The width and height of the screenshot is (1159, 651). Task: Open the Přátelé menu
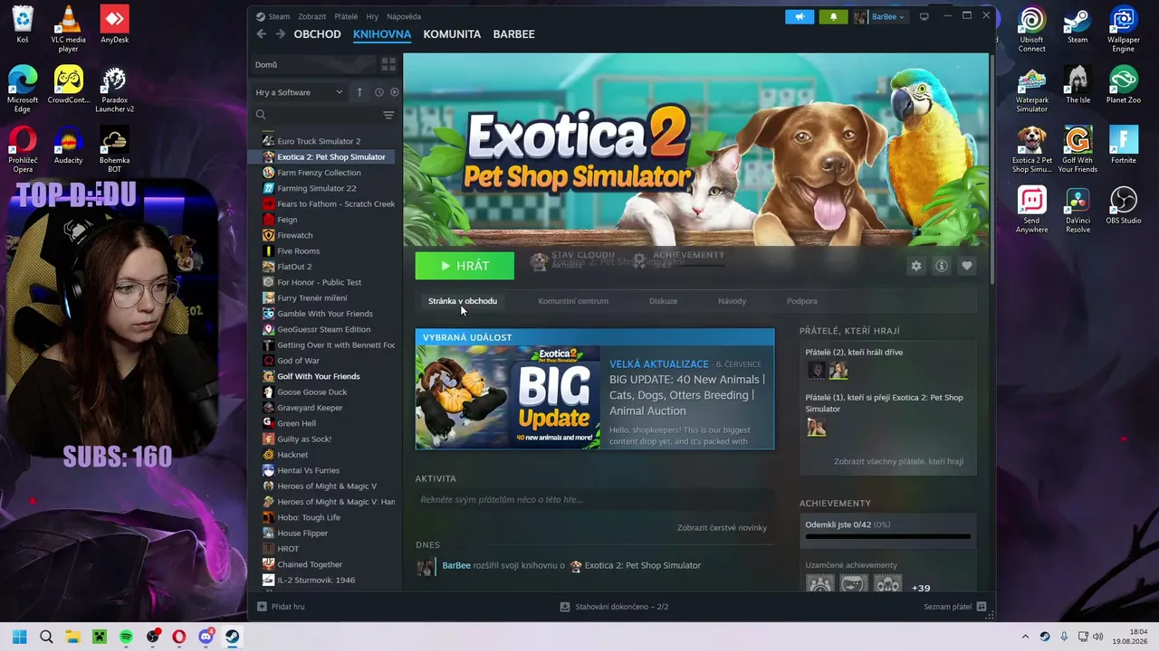[x=346, y=16]
